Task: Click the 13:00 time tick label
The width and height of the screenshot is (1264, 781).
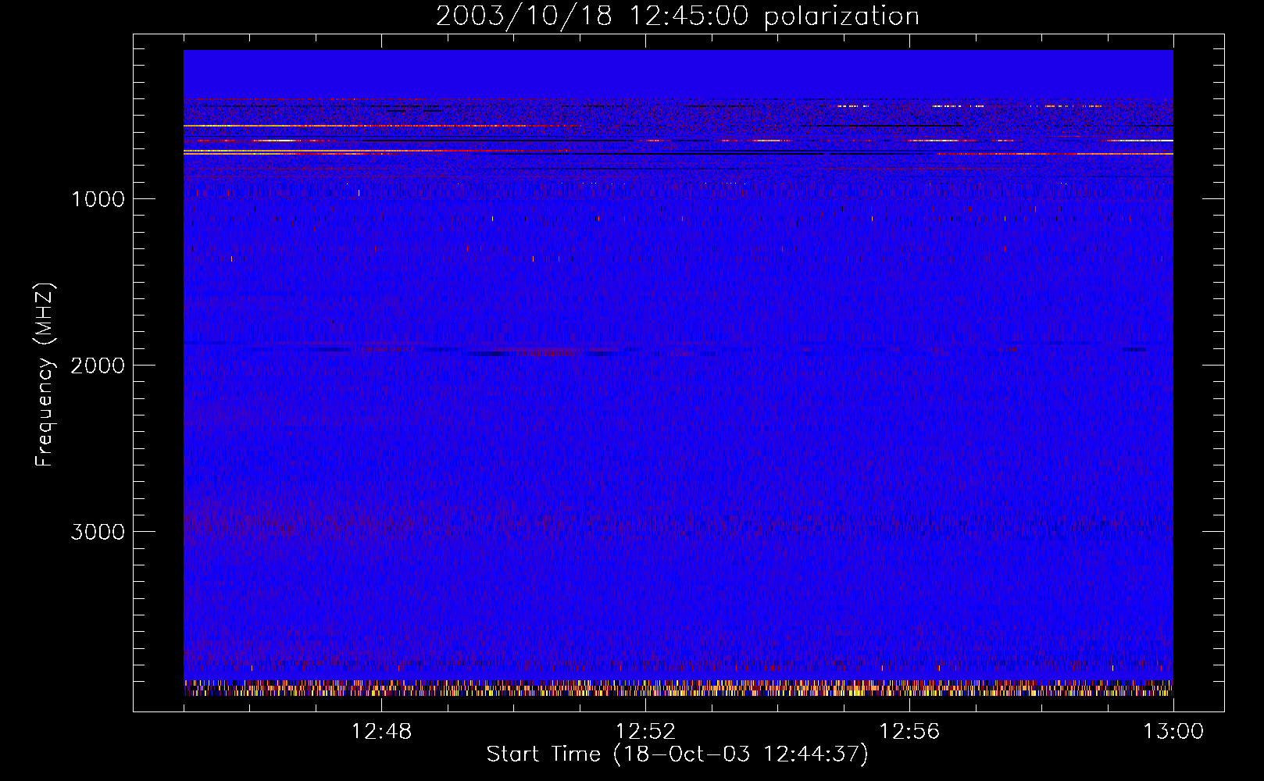Action: point(1173,732)
